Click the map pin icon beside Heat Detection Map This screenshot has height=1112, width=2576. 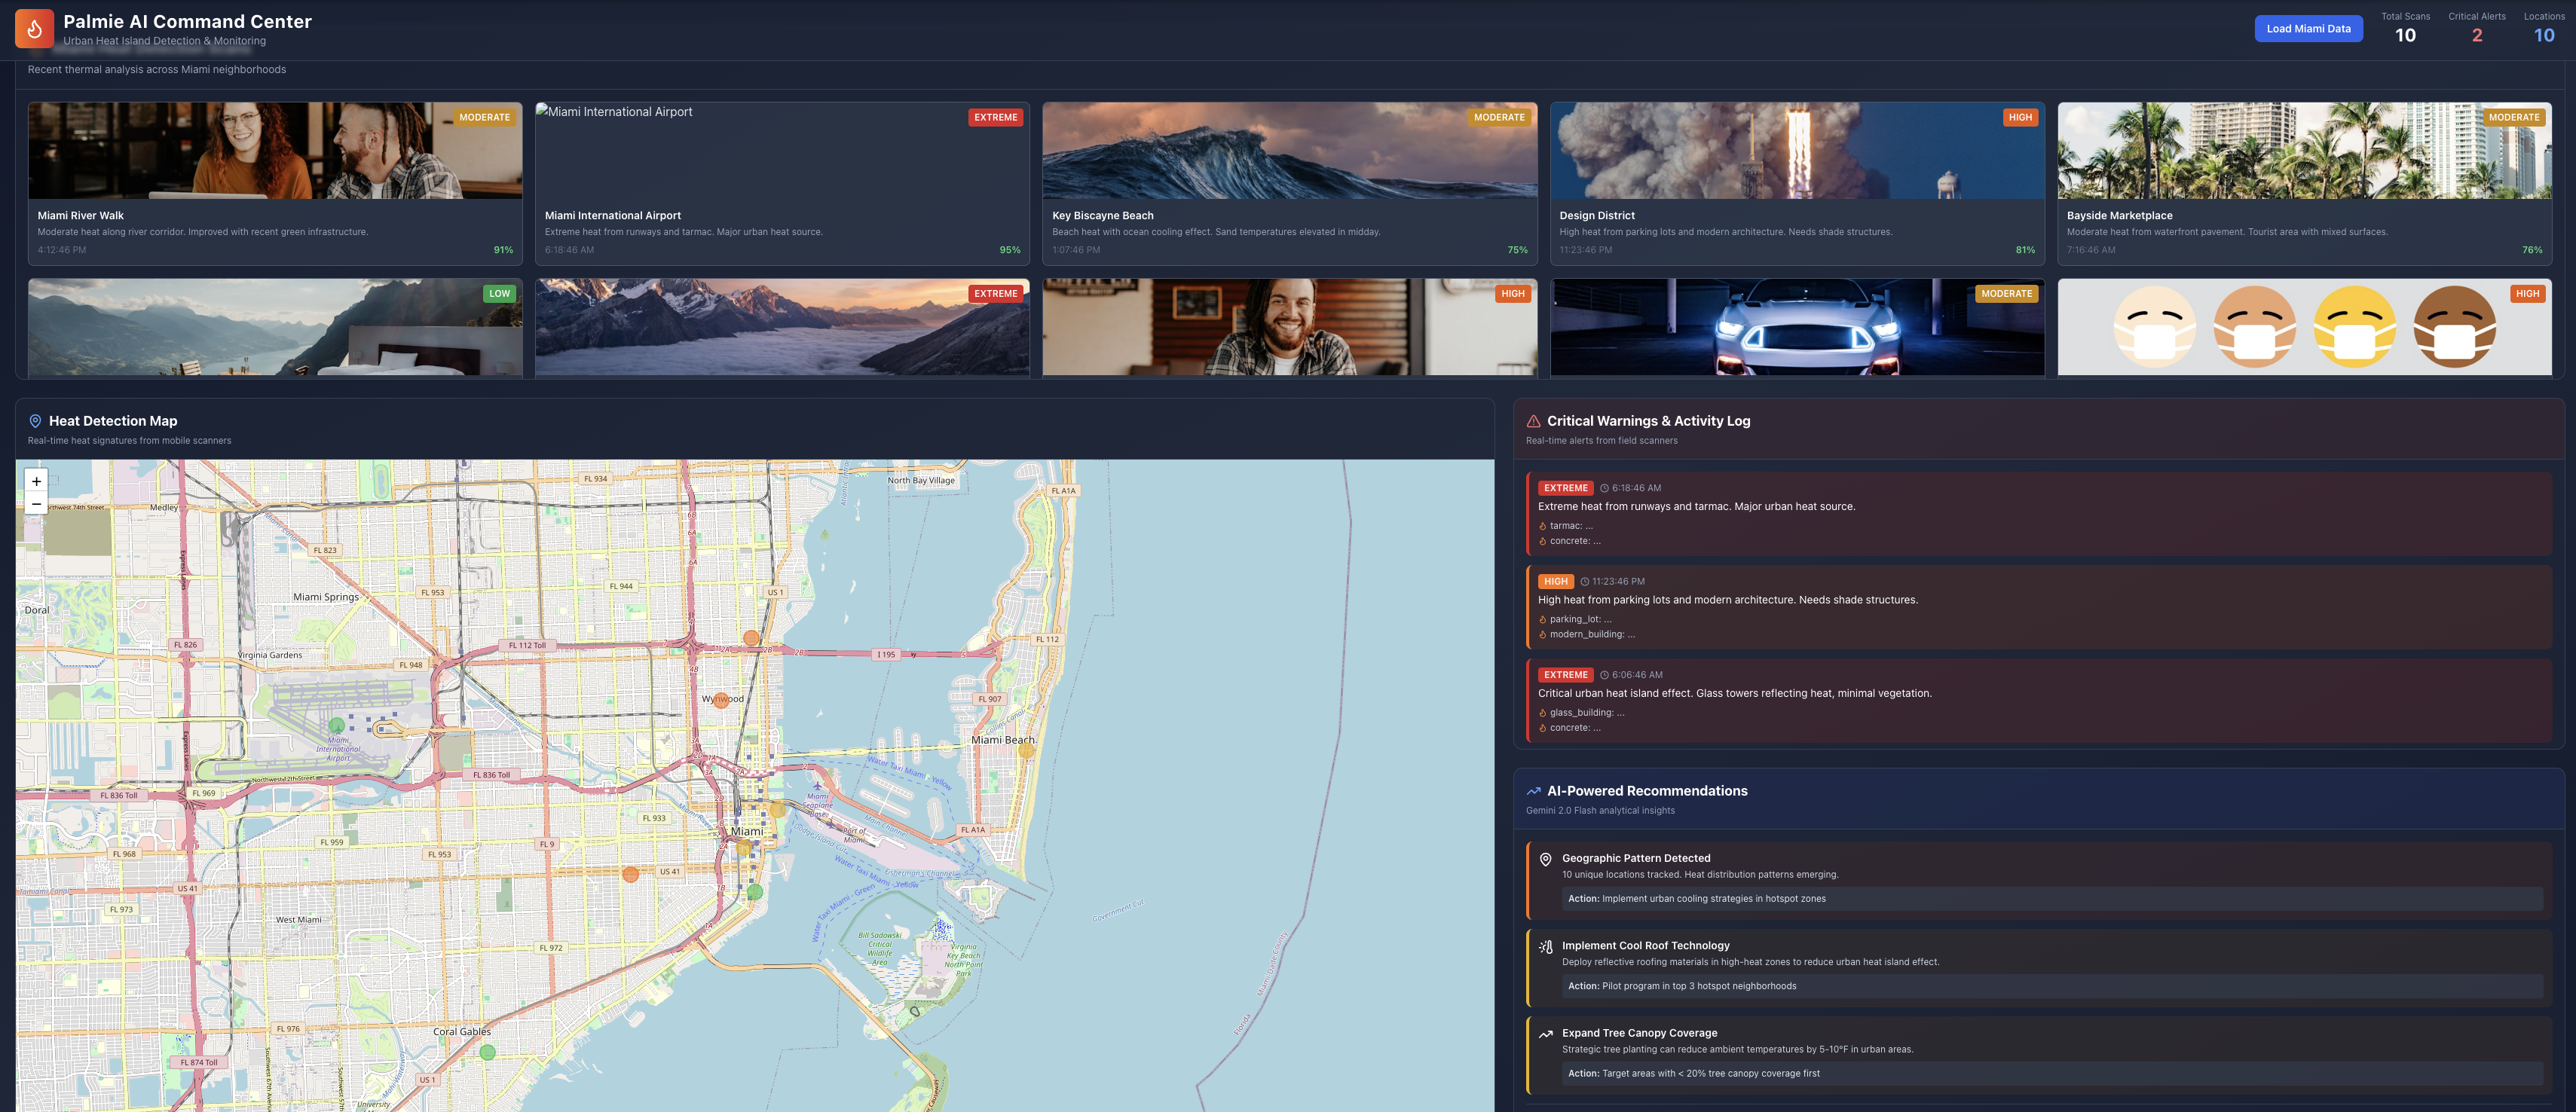coord(35,421)
